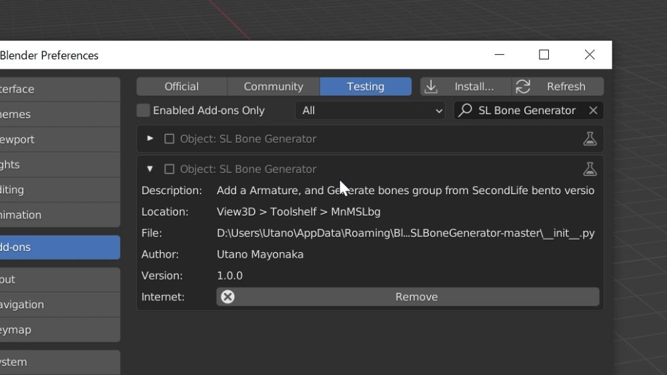Viewport: 667px width, 375px height.
Task: Open the All category dropdown
Action: point(370,111)
